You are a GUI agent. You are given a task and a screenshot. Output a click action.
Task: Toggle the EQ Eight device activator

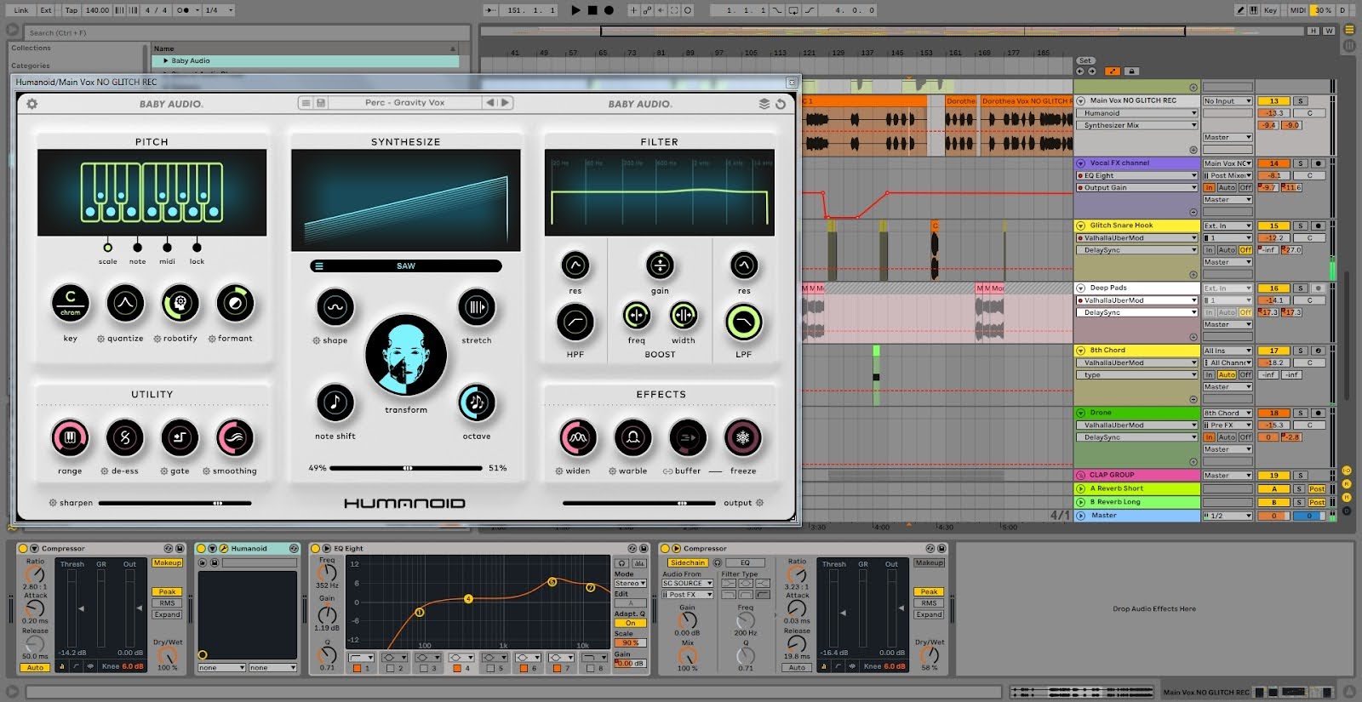(x=315, y=549)
